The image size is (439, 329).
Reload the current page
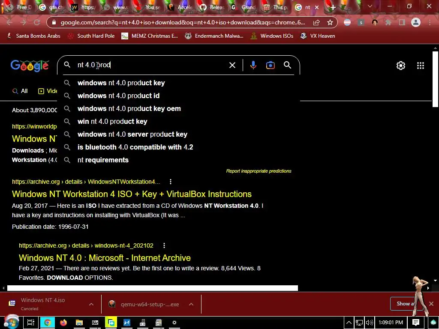(x=37, y=22)
